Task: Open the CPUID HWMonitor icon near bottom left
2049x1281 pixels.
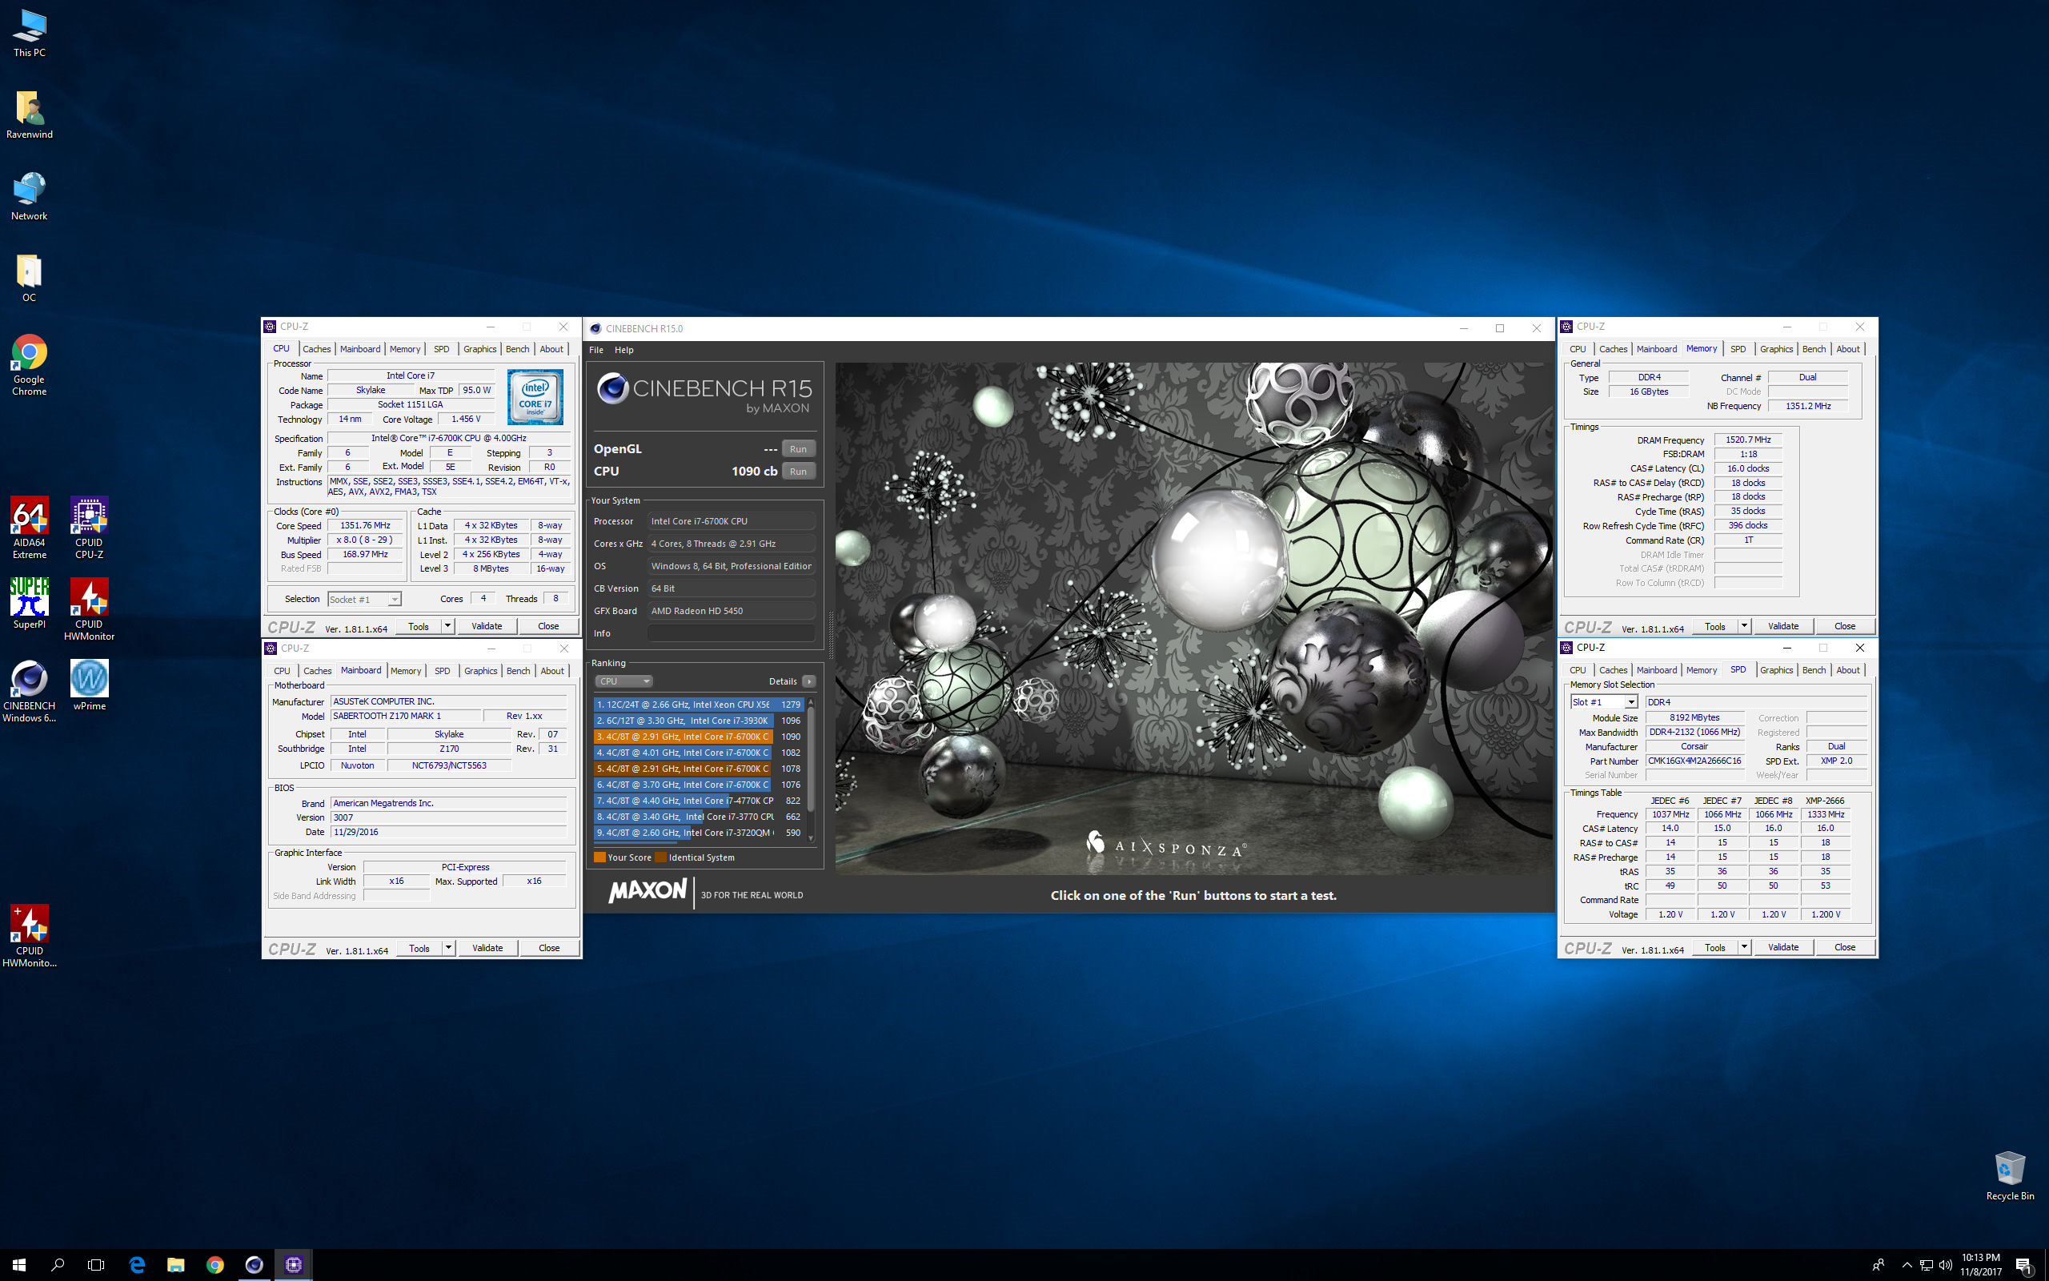Action: [x=29, y=936]
